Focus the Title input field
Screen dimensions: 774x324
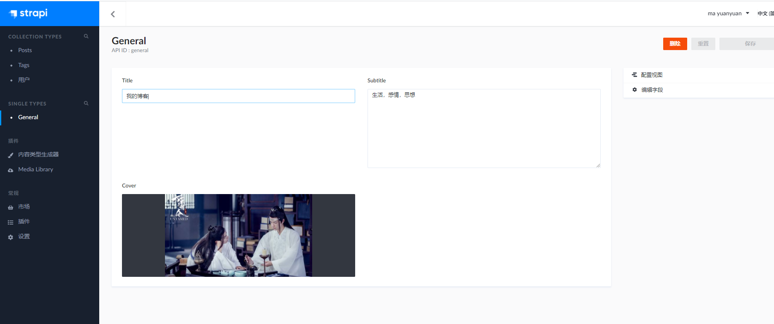(x=239, y=96)
